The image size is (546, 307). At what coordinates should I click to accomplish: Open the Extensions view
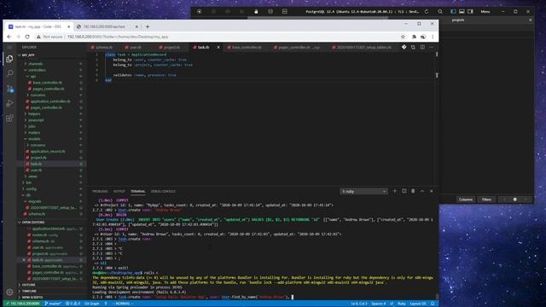pyautogui.click(x=9, y=119)
